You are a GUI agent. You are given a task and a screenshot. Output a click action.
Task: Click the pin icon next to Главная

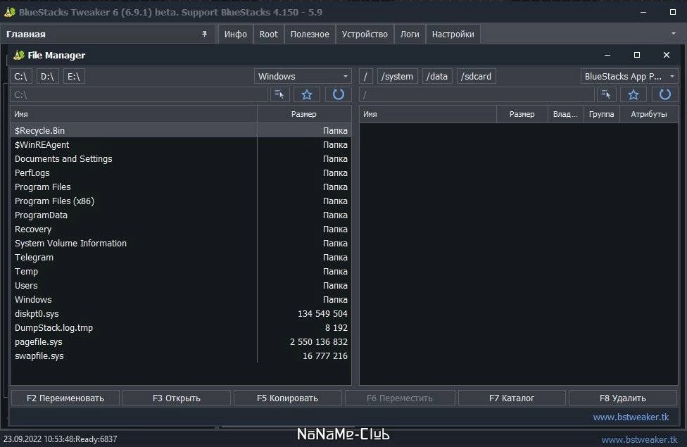204,34
